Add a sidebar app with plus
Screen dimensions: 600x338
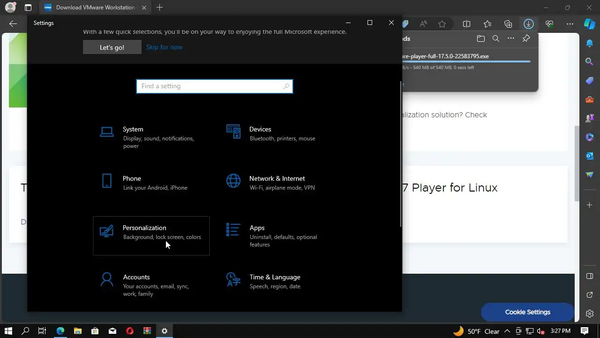click(590, 205)
